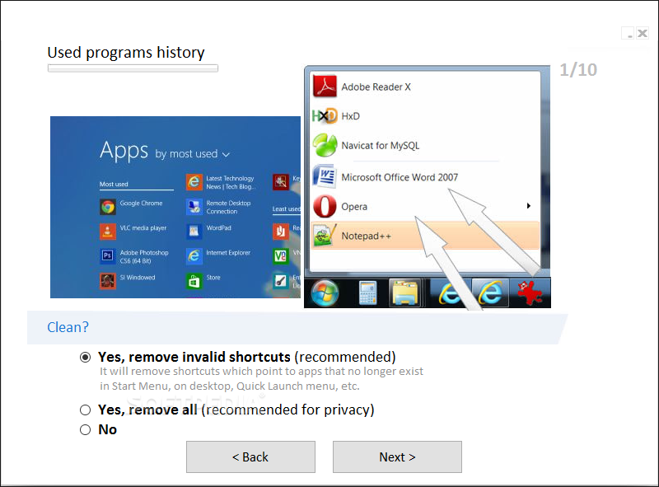Click the Windows 8 Apps screen thumbnail
Image resolution: width=659 pixels, height=487 pixels.
tap(175, 208)
